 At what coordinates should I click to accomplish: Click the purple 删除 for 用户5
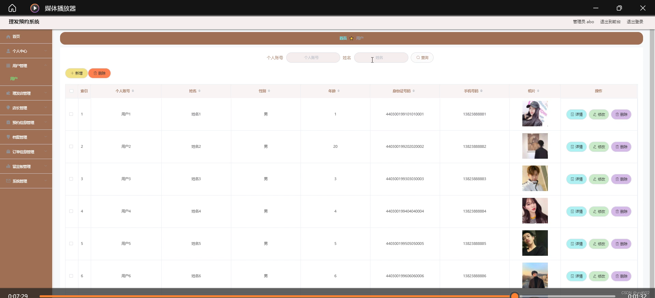tap(621, 244)
